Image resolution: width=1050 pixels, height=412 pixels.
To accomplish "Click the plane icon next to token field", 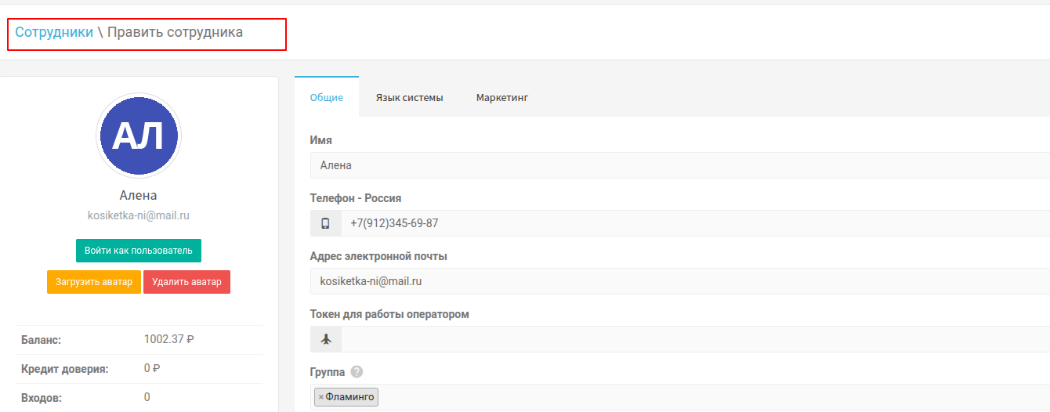I will pos(325,339).
